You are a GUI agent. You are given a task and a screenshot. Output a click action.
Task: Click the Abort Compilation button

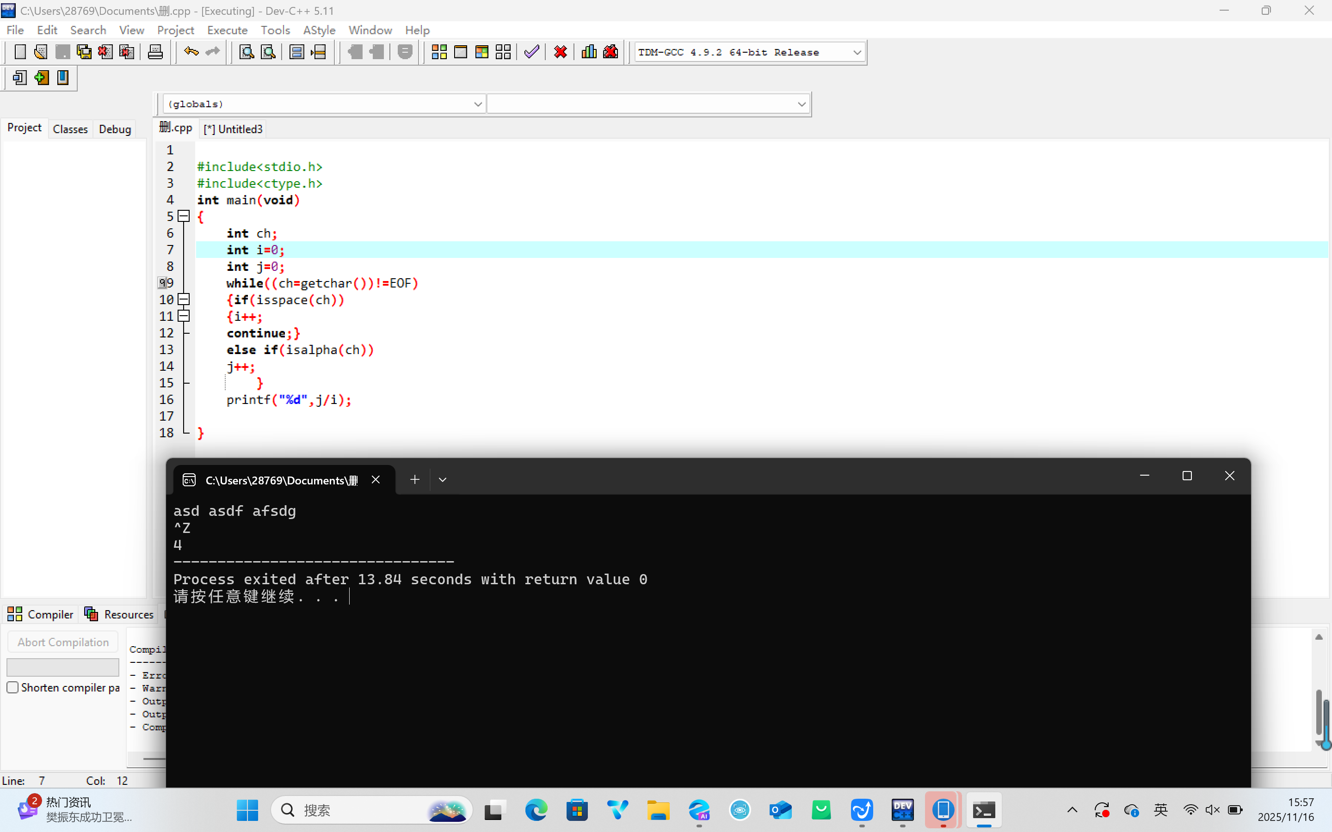click(x=63, y=642)
